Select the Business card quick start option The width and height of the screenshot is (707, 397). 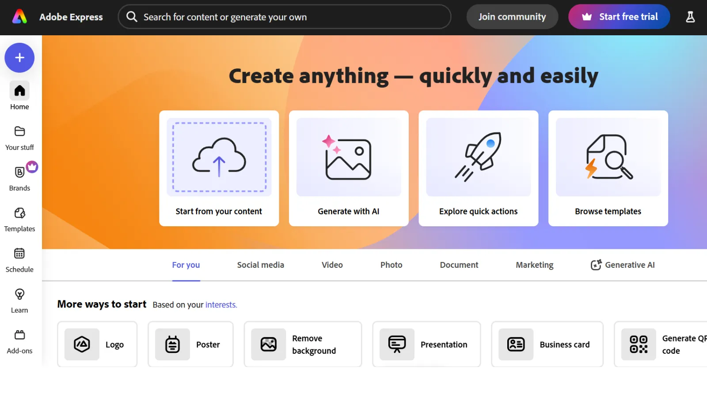point(547,345)
